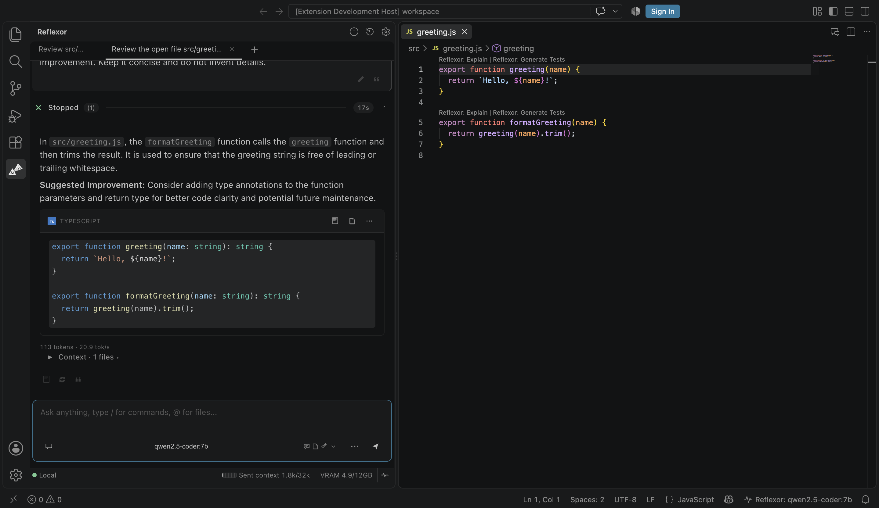Edit the user prompt with pencil icon

[x=361, y=80]
